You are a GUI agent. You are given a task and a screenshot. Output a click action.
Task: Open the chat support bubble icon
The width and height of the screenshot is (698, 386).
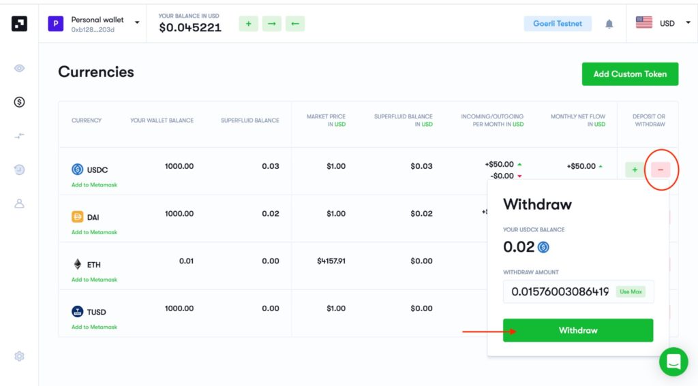(673, 361)
